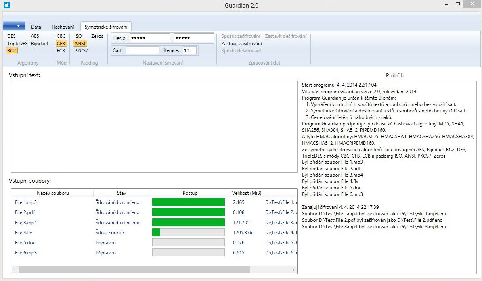Viewport: 482px width, 281px height.
Task: Close the Guardian 2.0 window
Action: pos(472,4)
